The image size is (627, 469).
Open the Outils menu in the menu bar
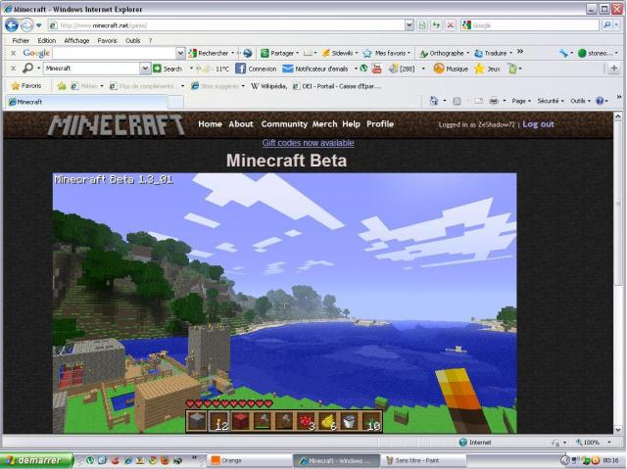(x=133, y=40)
